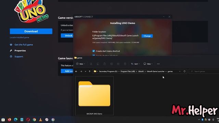Select Get the full game sidebar item
219x123 pixels.
pyautogui.click(x=24, y=45)
